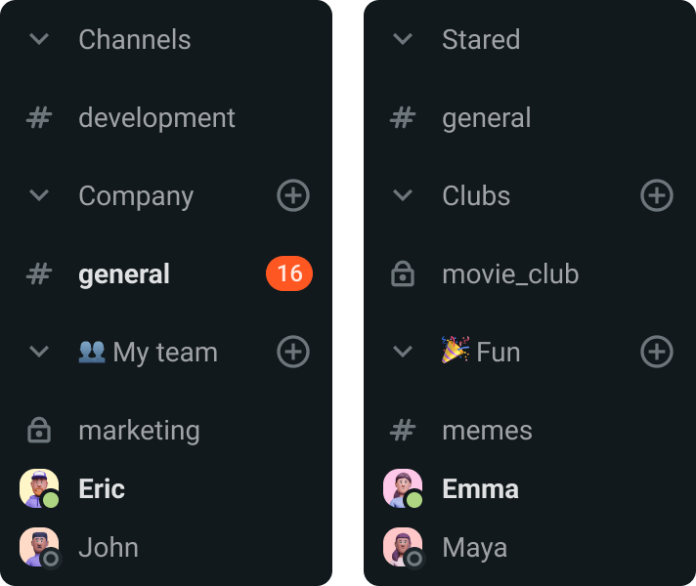Click the hash icon beside memes
696x586 pixels.
(x=403, y=431)
